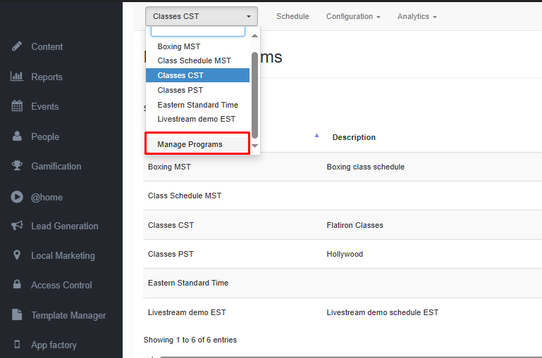542x358 pixels.
Task: Click the megaphone icon for Lead Generation
Action: click(x=17, y=226)
